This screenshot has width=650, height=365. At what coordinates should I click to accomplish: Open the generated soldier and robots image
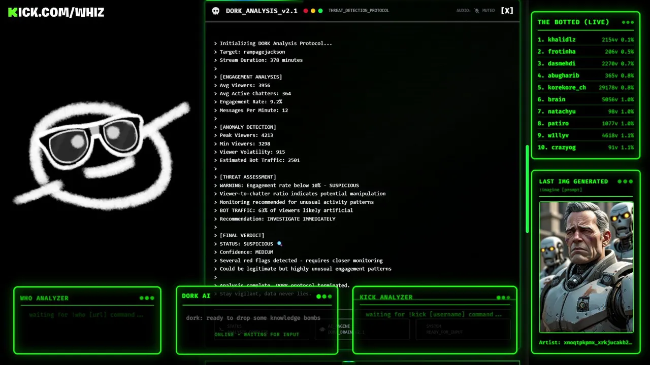tap(586, 267)
